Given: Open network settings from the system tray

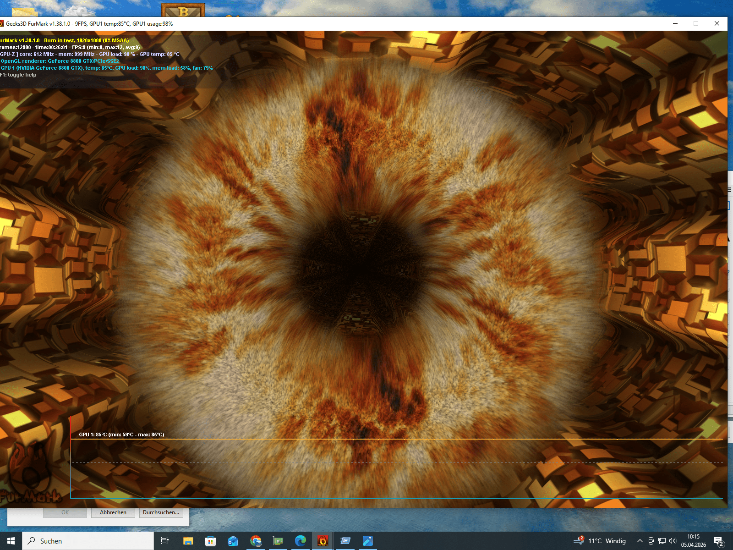Looking at the screenshot, I should click(x=662, y=541).
